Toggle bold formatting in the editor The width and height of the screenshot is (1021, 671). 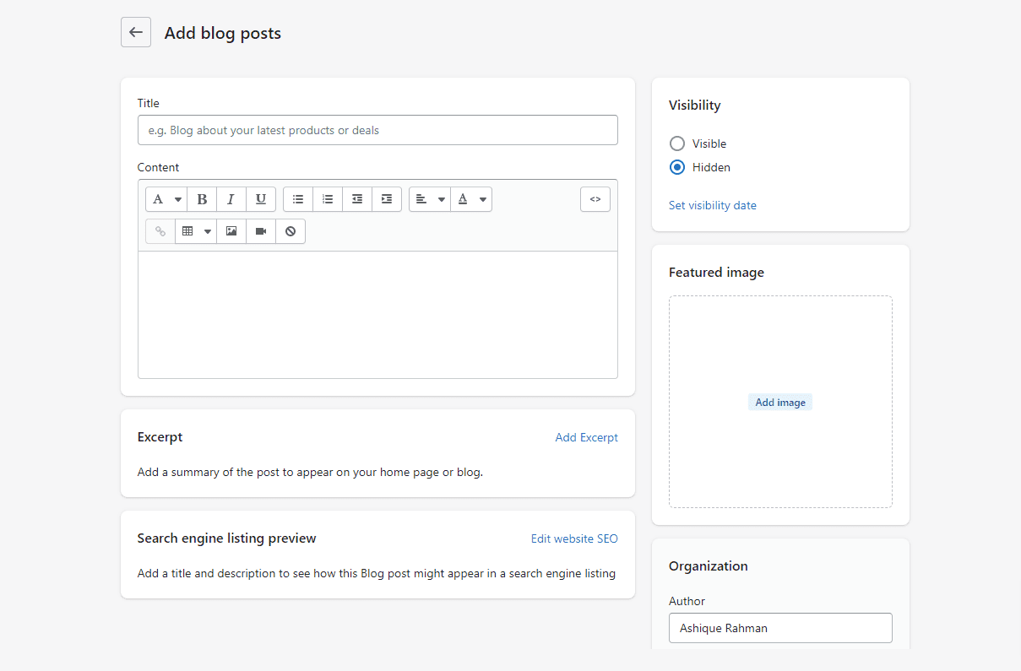point(202,199)
